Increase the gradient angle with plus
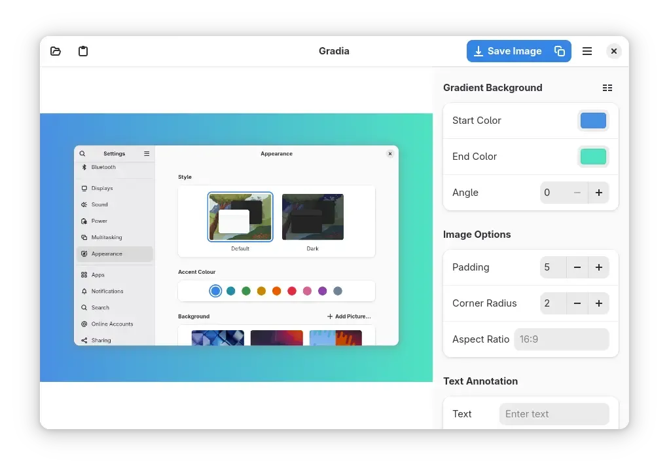 pyautogui.click(x=598, y=193)
